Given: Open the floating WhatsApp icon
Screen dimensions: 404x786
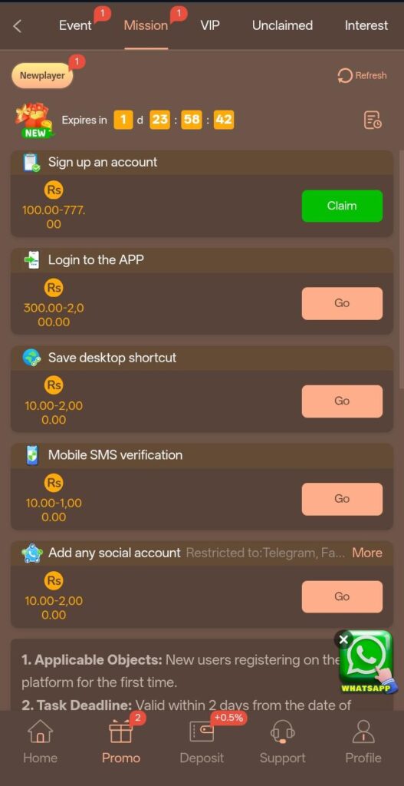Looking at the screenshot, I should (369, 662).
